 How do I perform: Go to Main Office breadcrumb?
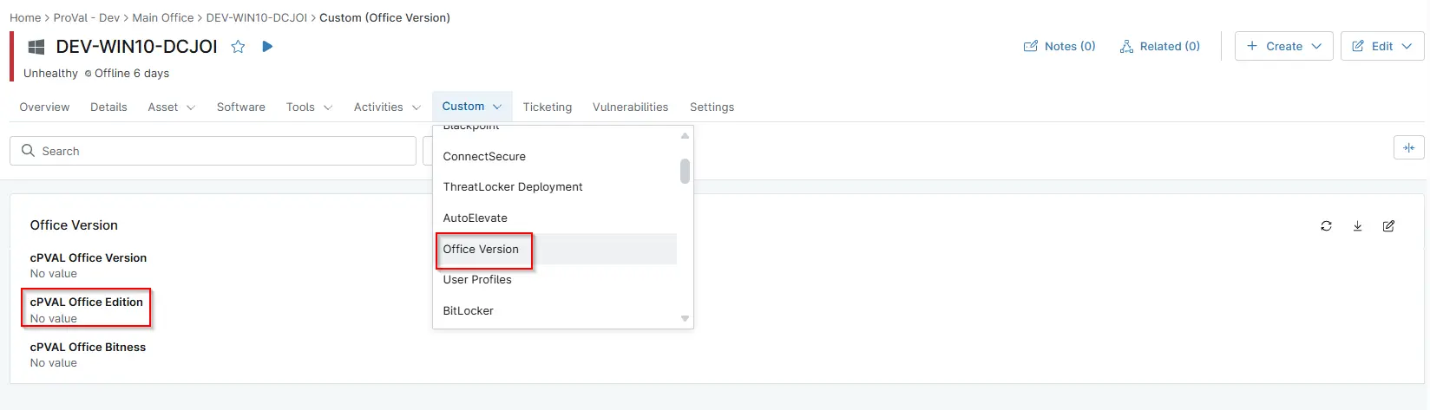coord(163,17)
